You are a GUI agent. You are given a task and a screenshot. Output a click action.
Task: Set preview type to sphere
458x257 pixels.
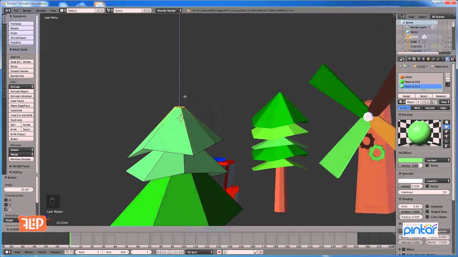click(446, 127)
